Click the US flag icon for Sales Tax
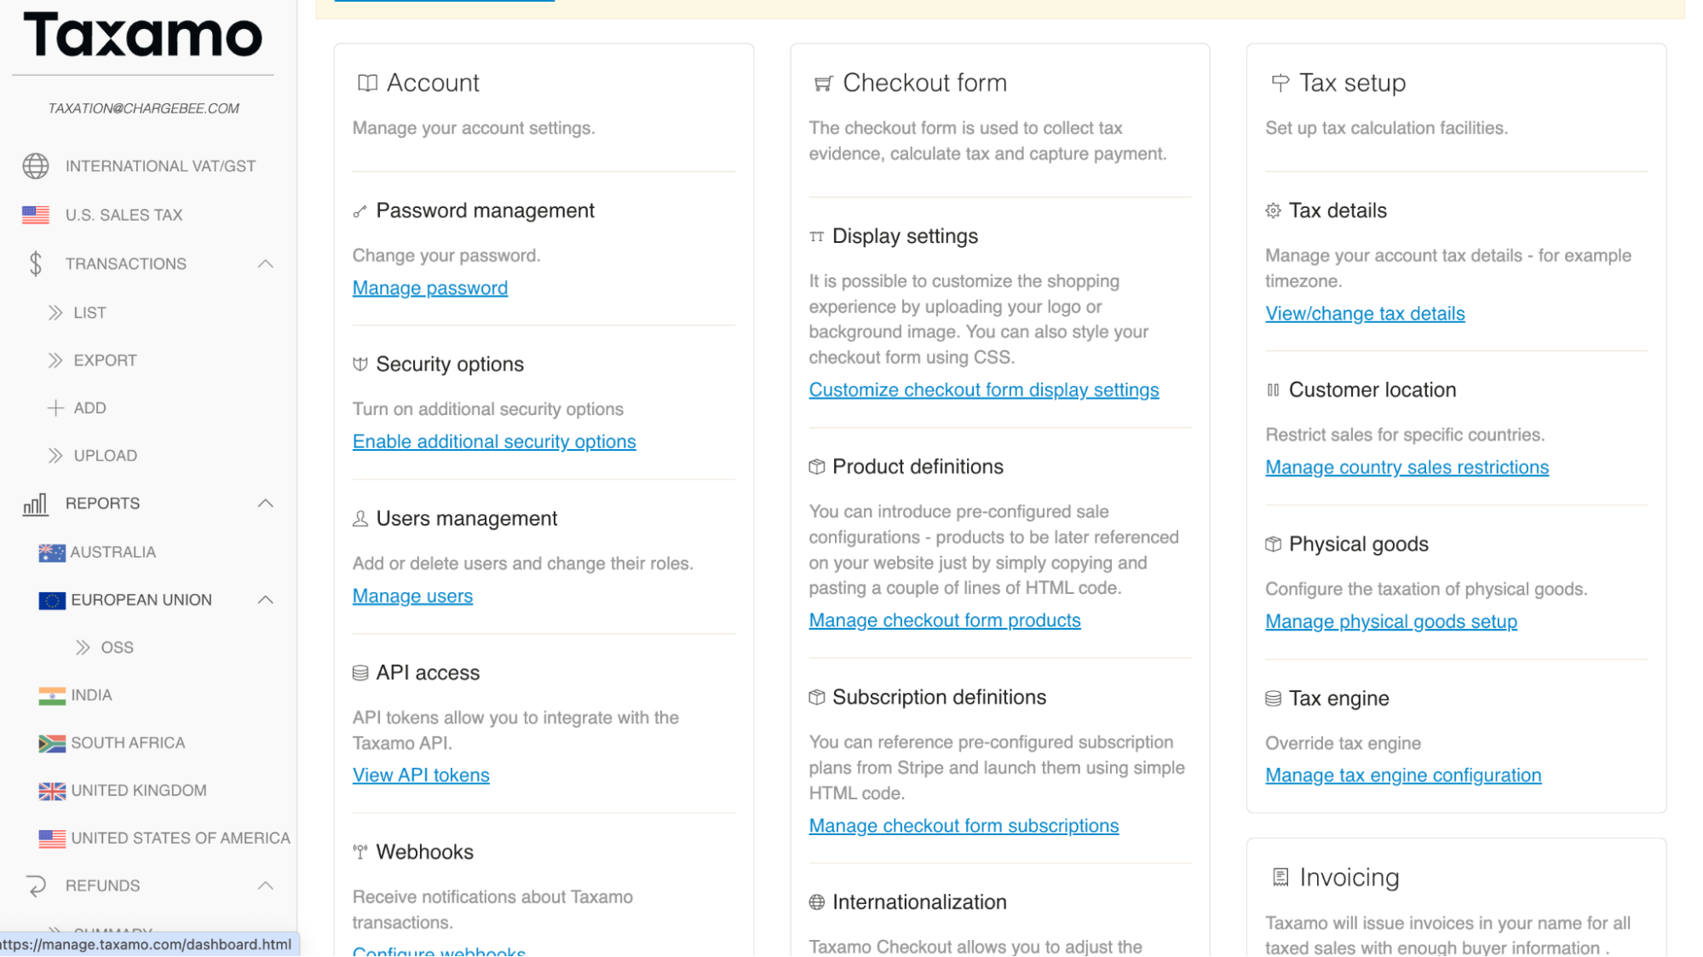The width and height of the screenshot is (1703, 957). coord(36,215)
